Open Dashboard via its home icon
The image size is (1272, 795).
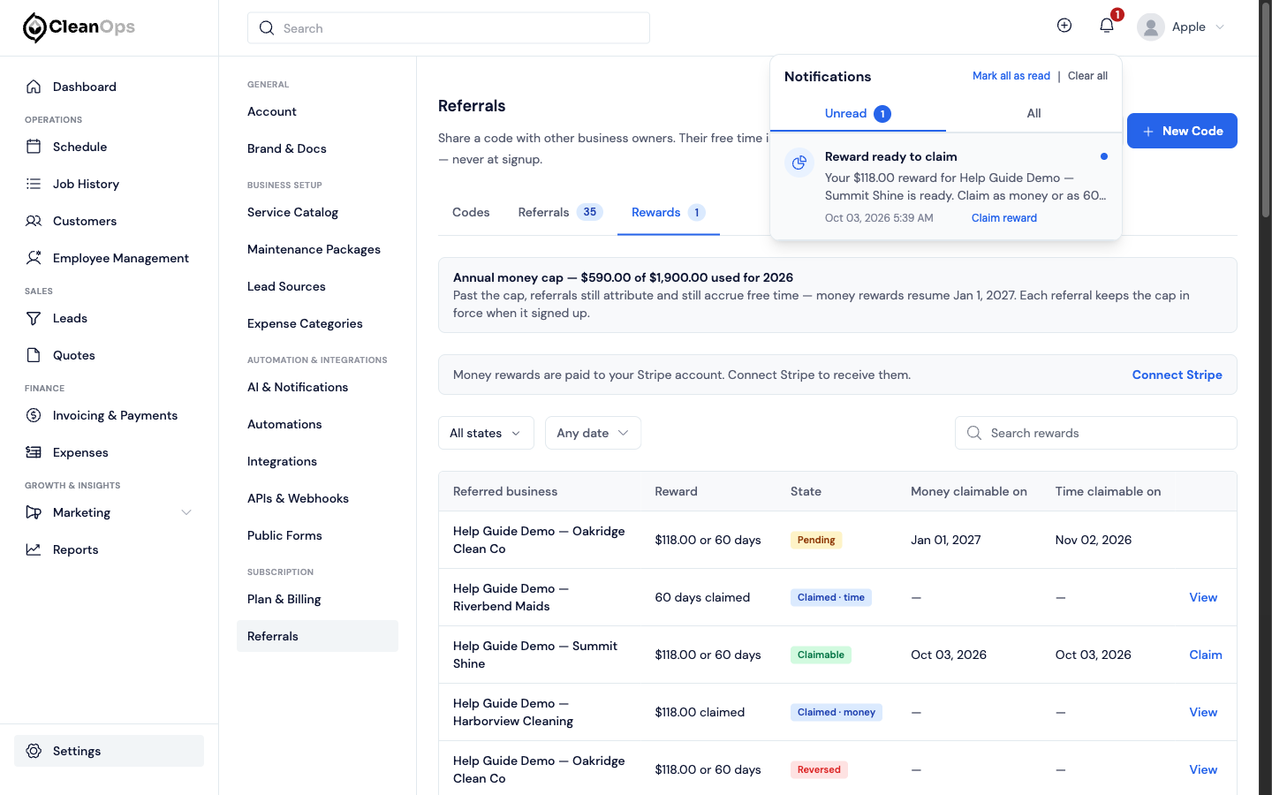point(34,87)
